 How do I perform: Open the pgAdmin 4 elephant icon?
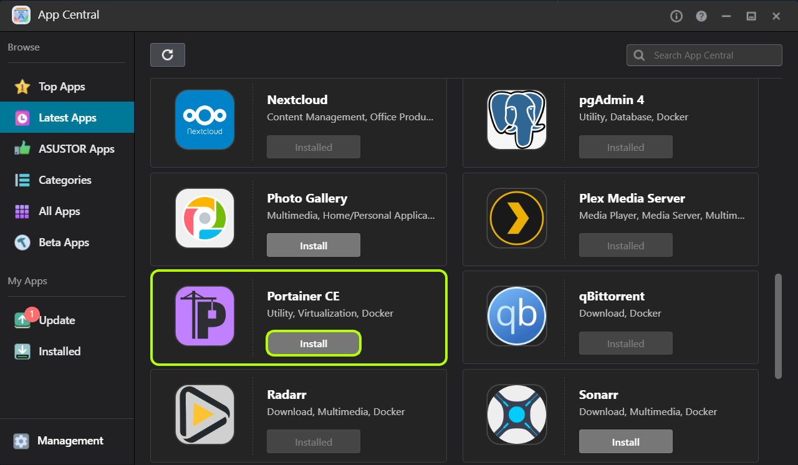coord(517,120)
